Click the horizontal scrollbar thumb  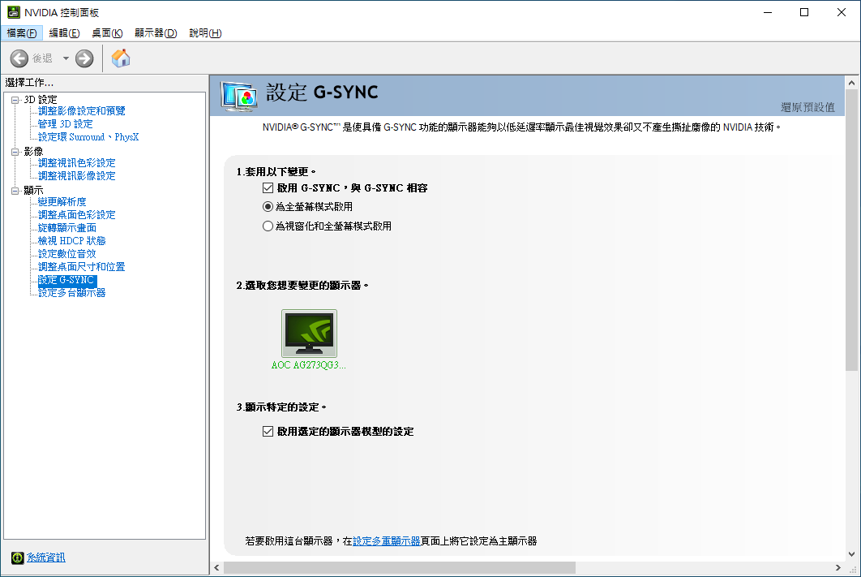pyautogui.click(x=400, y=567)
